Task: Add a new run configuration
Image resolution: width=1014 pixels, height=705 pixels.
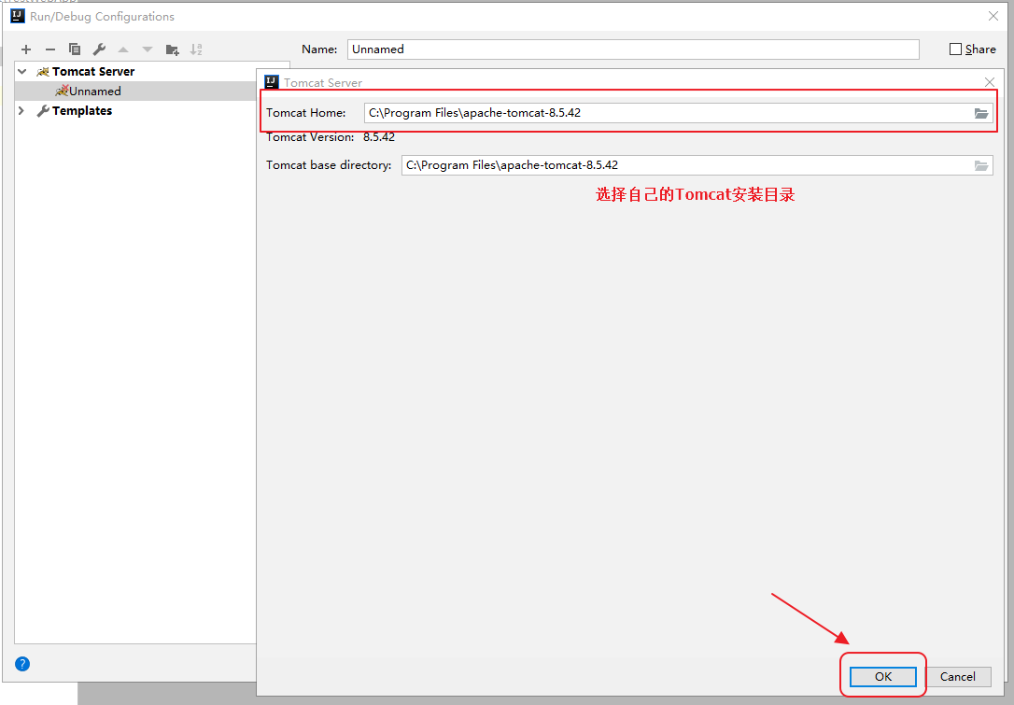Action: point(26,49)
